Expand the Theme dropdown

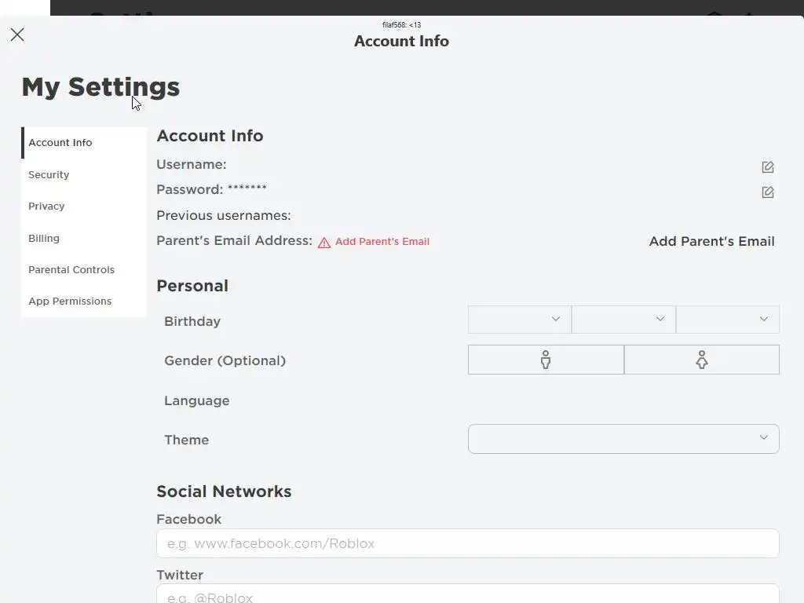point(623,439)
